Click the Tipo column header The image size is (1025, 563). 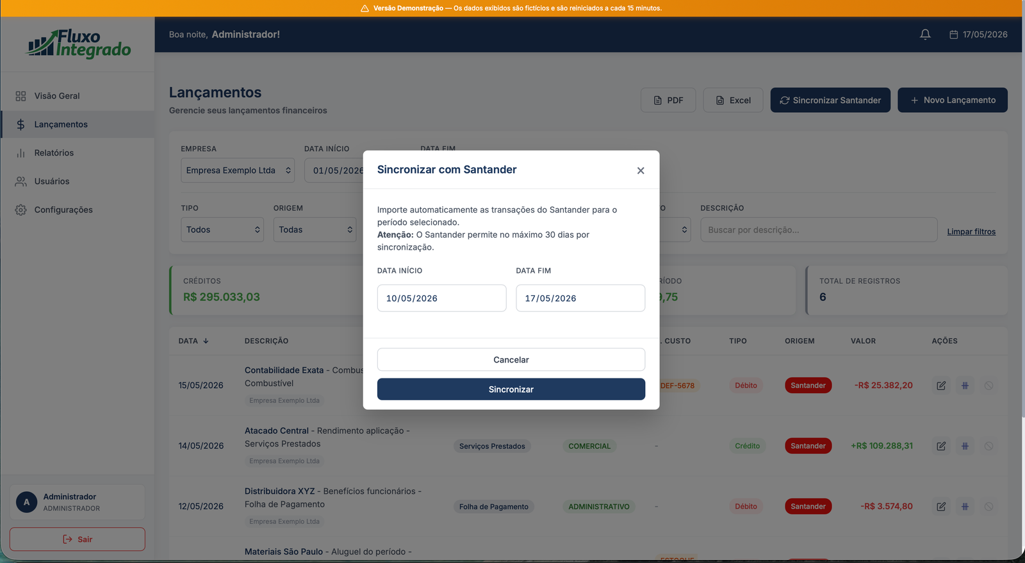(x=738, y=341)
